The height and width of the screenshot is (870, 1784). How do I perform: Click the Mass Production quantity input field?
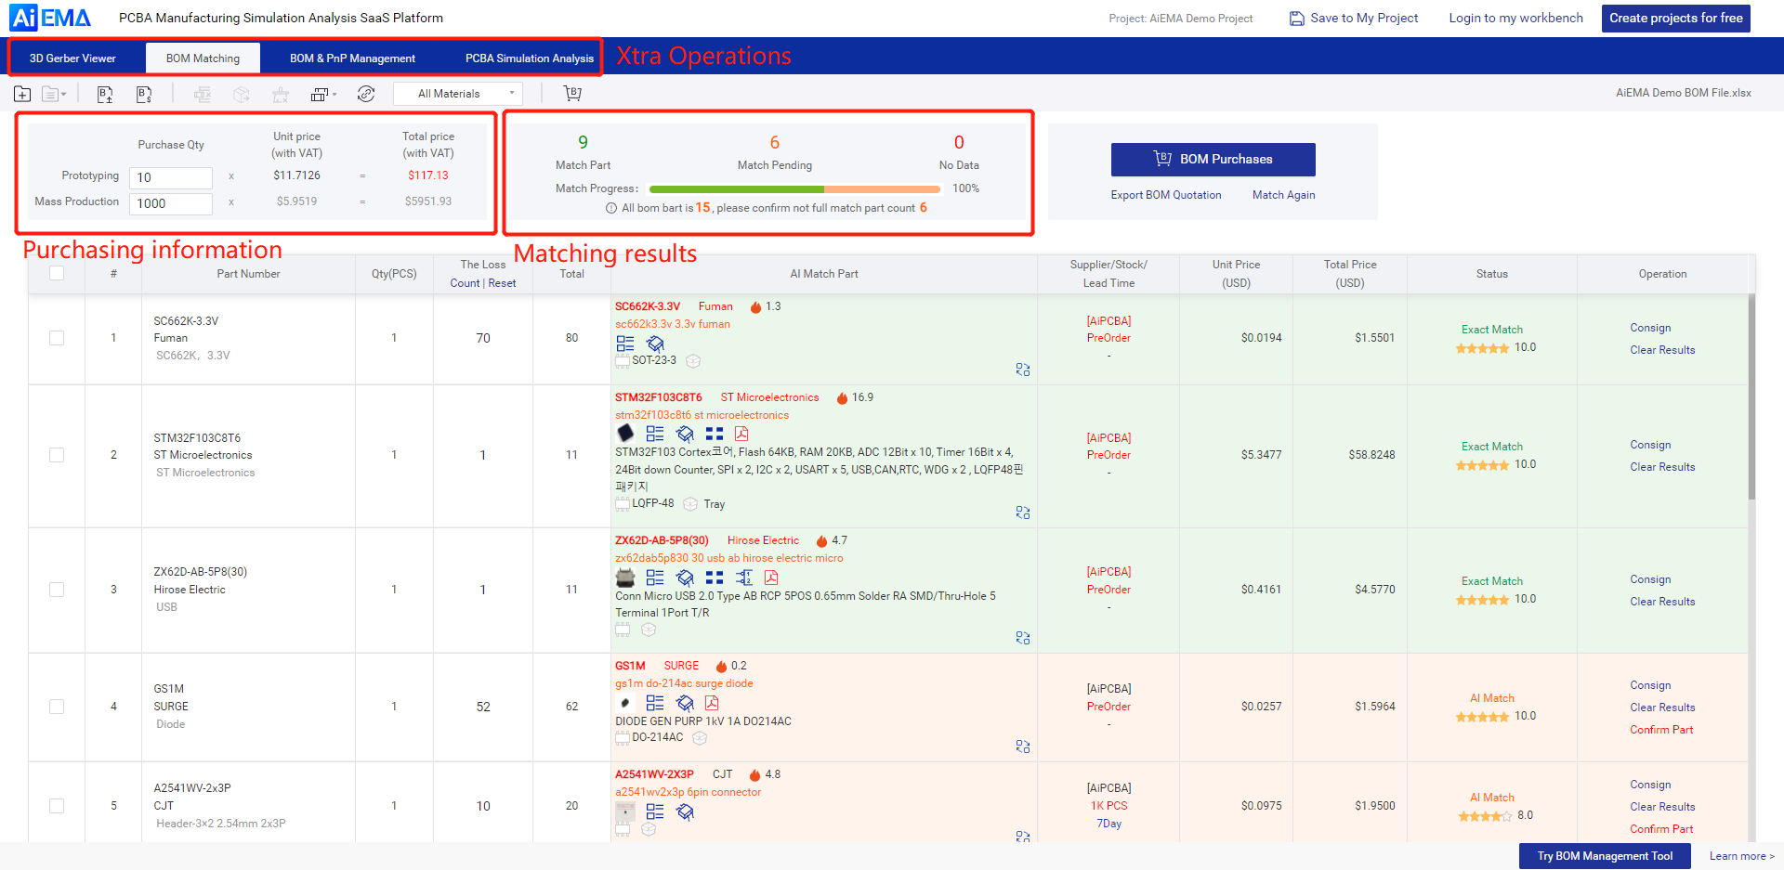(171, 203)
